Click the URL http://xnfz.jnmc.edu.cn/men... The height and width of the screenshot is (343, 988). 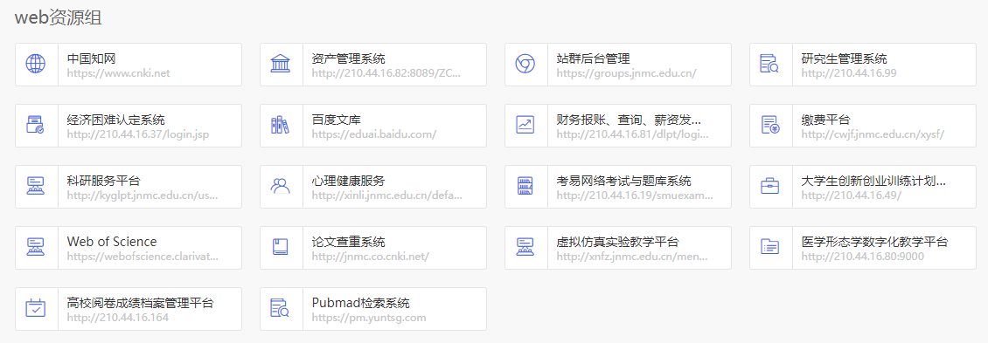pyautogui.click(x=632, y=256)
